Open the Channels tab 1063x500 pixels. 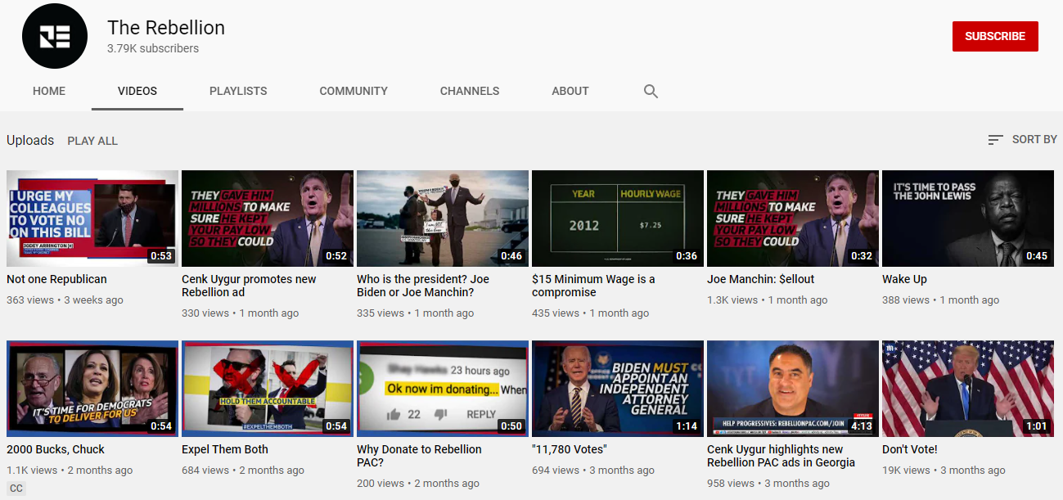click(470, 91)
